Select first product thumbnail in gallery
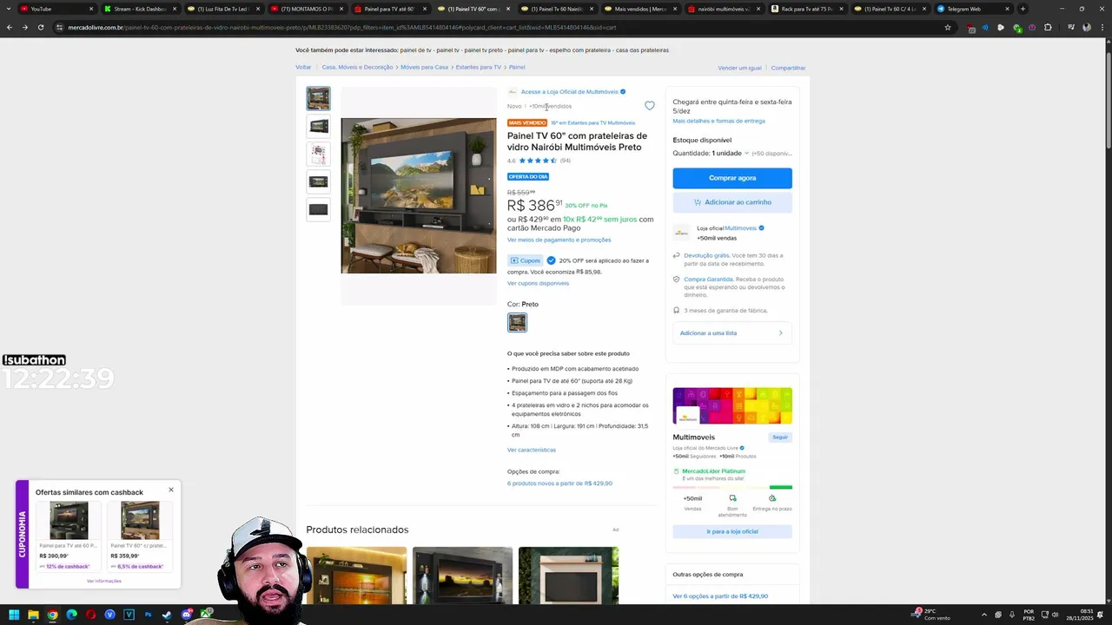The height and width of the screenshot is (625, 1112). tap(318, 98)
